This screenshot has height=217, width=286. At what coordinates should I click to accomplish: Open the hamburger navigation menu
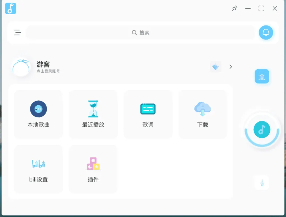pos(17,32)
